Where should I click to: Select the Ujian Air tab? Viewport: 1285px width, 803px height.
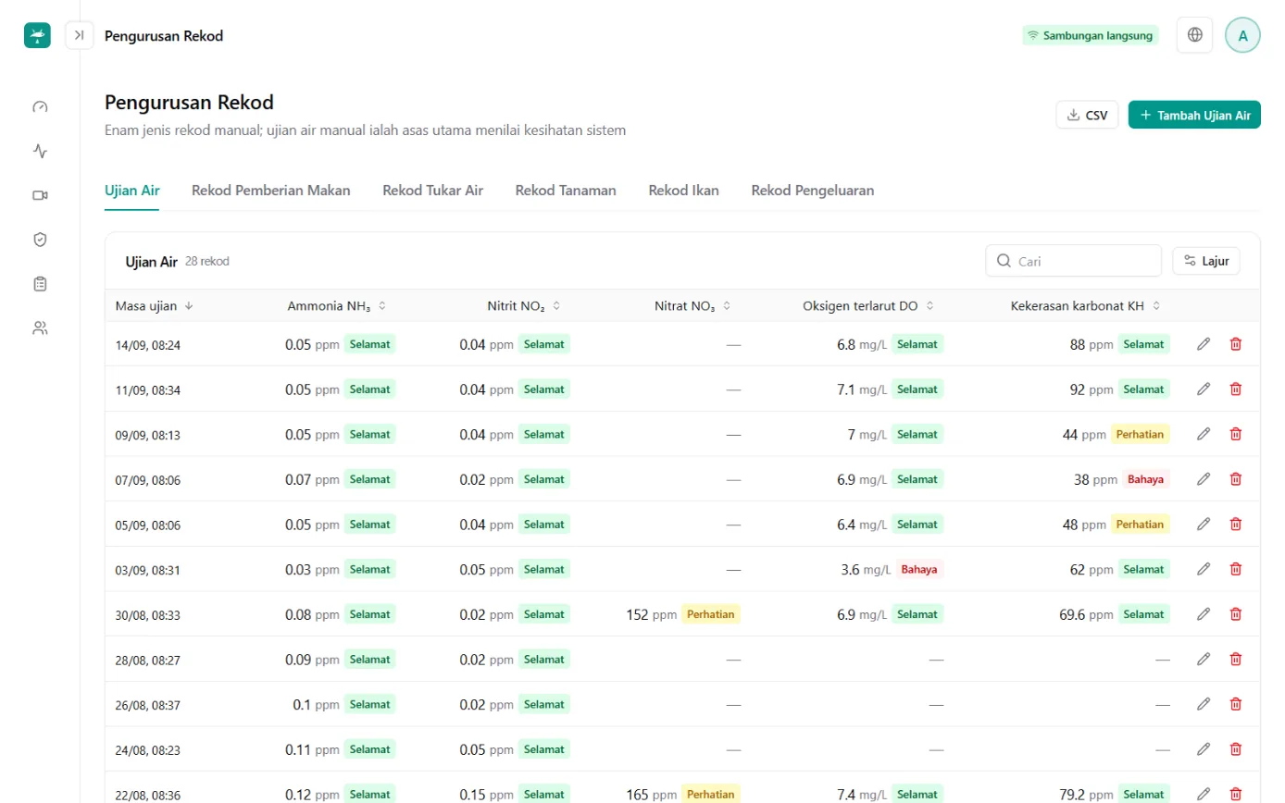coord(132,191)
